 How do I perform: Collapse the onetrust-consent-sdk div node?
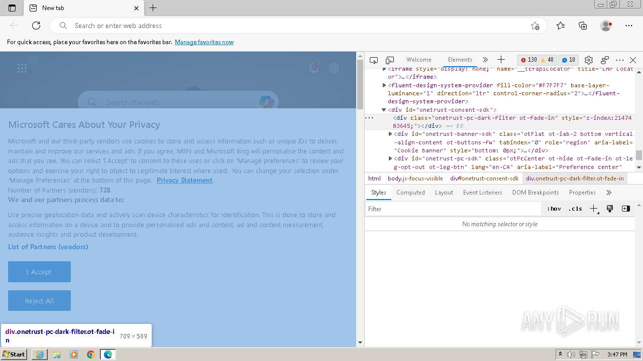[384, 110]
